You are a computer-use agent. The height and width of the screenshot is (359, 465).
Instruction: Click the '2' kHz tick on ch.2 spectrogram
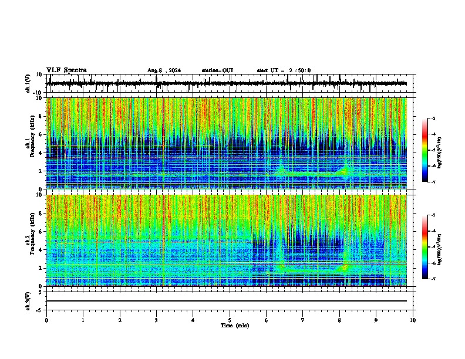(x=41, y=268)
